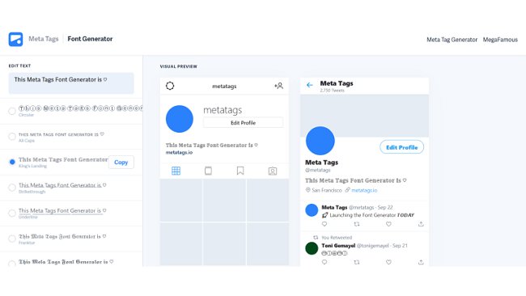This screenshot has width=526, height=296.
Task: Click Edit Profile in Twitter preview
Action: pyautogui.click(x=402, y=147)
